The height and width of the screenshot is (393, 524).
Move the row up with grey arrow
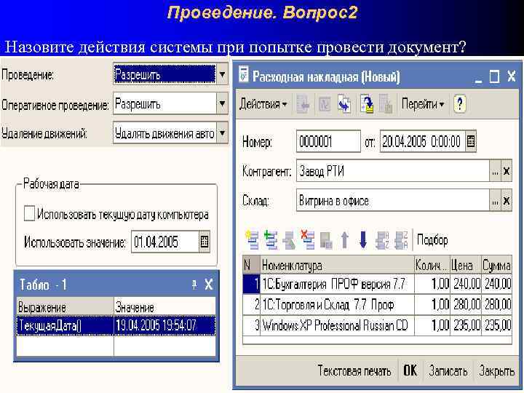(x=344, y=240)
